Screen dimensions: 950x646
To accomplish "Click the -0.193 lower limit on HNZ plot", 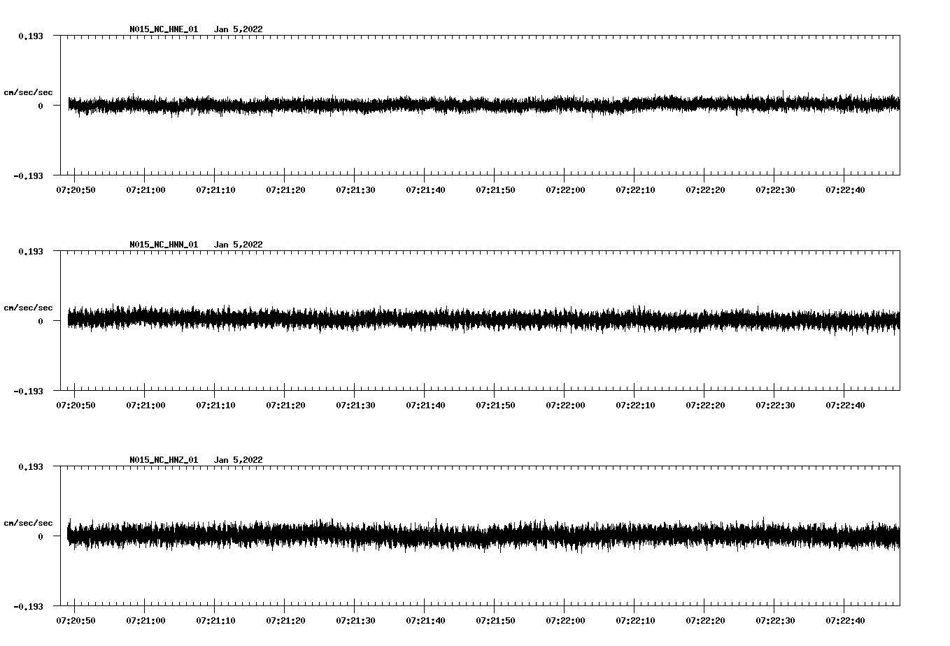I will click(28, 607).
